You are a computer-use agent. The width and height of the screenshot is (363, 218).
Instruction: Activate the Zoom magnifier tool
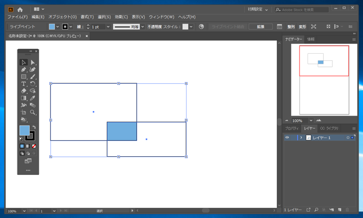[x=33, y=113]
